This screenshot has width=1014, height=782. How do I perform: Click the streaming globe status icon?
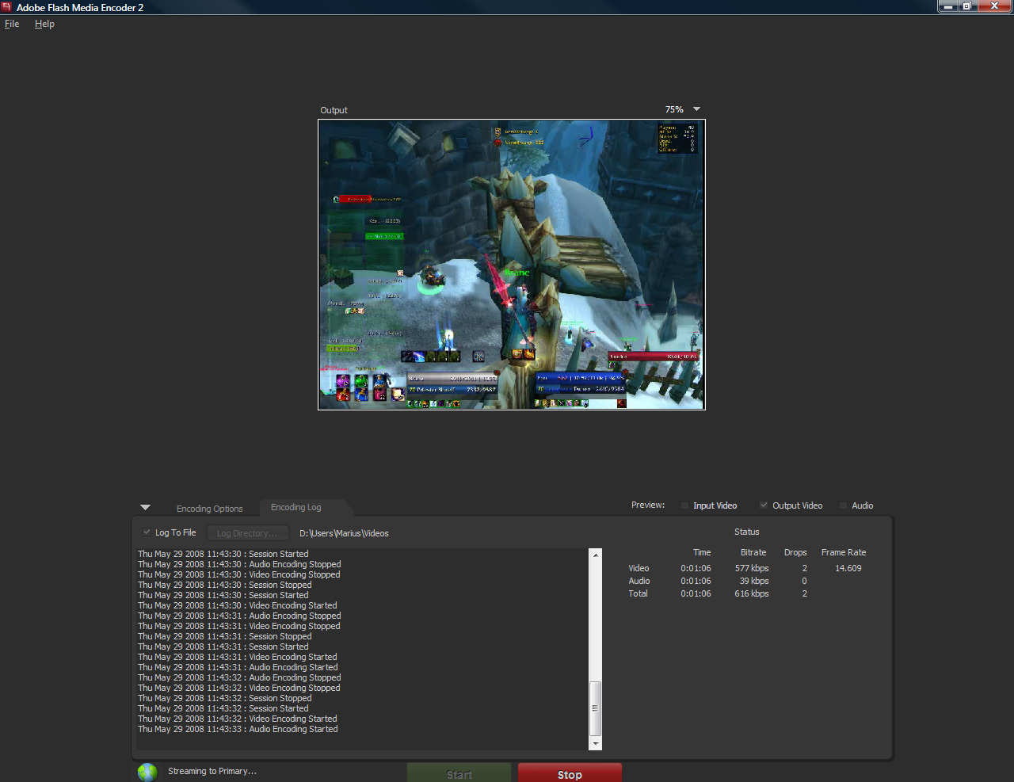coord(147,772)
